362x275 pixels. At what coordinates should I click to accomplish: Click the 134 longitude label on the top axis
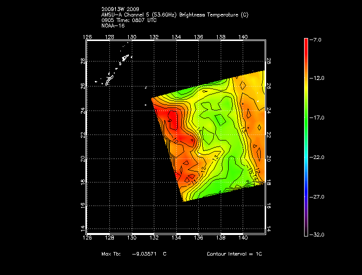point(176,36)
